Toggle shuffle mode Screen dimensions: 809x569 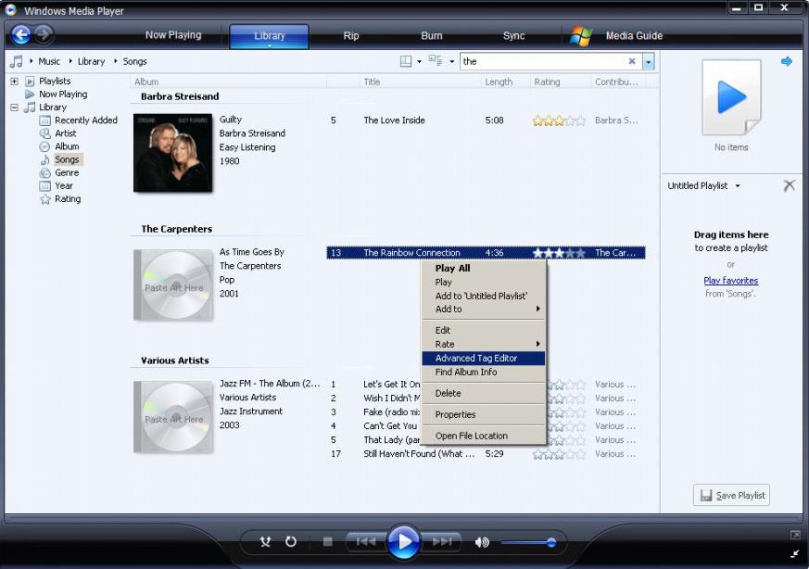pos(265,541)
